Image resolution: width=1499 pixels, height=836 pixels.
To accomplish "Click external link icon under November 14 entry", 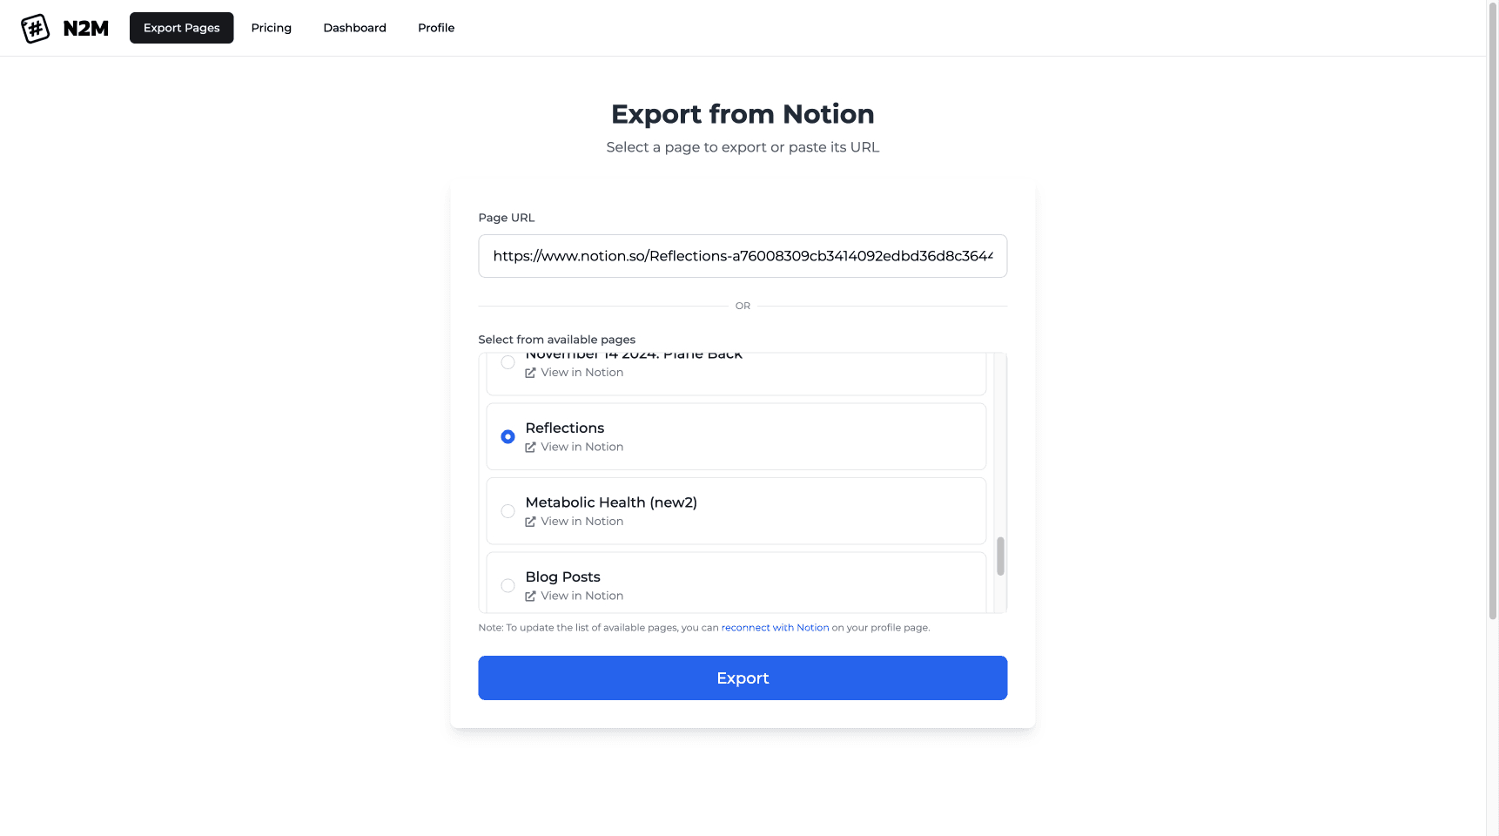I will pyautogui.click(x=530, y=373).
